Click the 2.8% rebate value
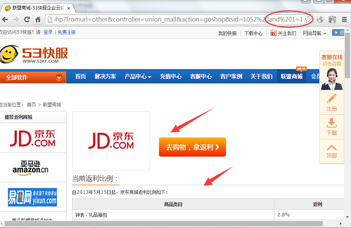 pos(283,214)
